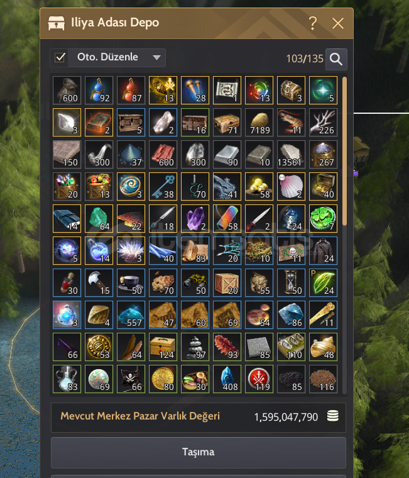Expand the Oto. Düzenle dropdown arrow
The height and width of the screenshot is (478, 409).
tap(156, 58)
